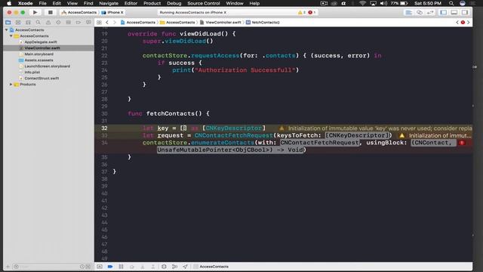Hide the debug area via bottom bar button
The height and width of the screenshot is (272, 483).
tap(100, 267)
